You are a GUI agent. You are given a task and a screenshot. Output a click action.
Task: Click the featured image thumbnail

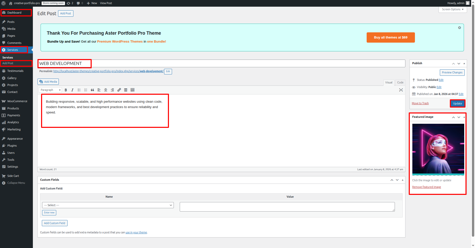point(438,149)
